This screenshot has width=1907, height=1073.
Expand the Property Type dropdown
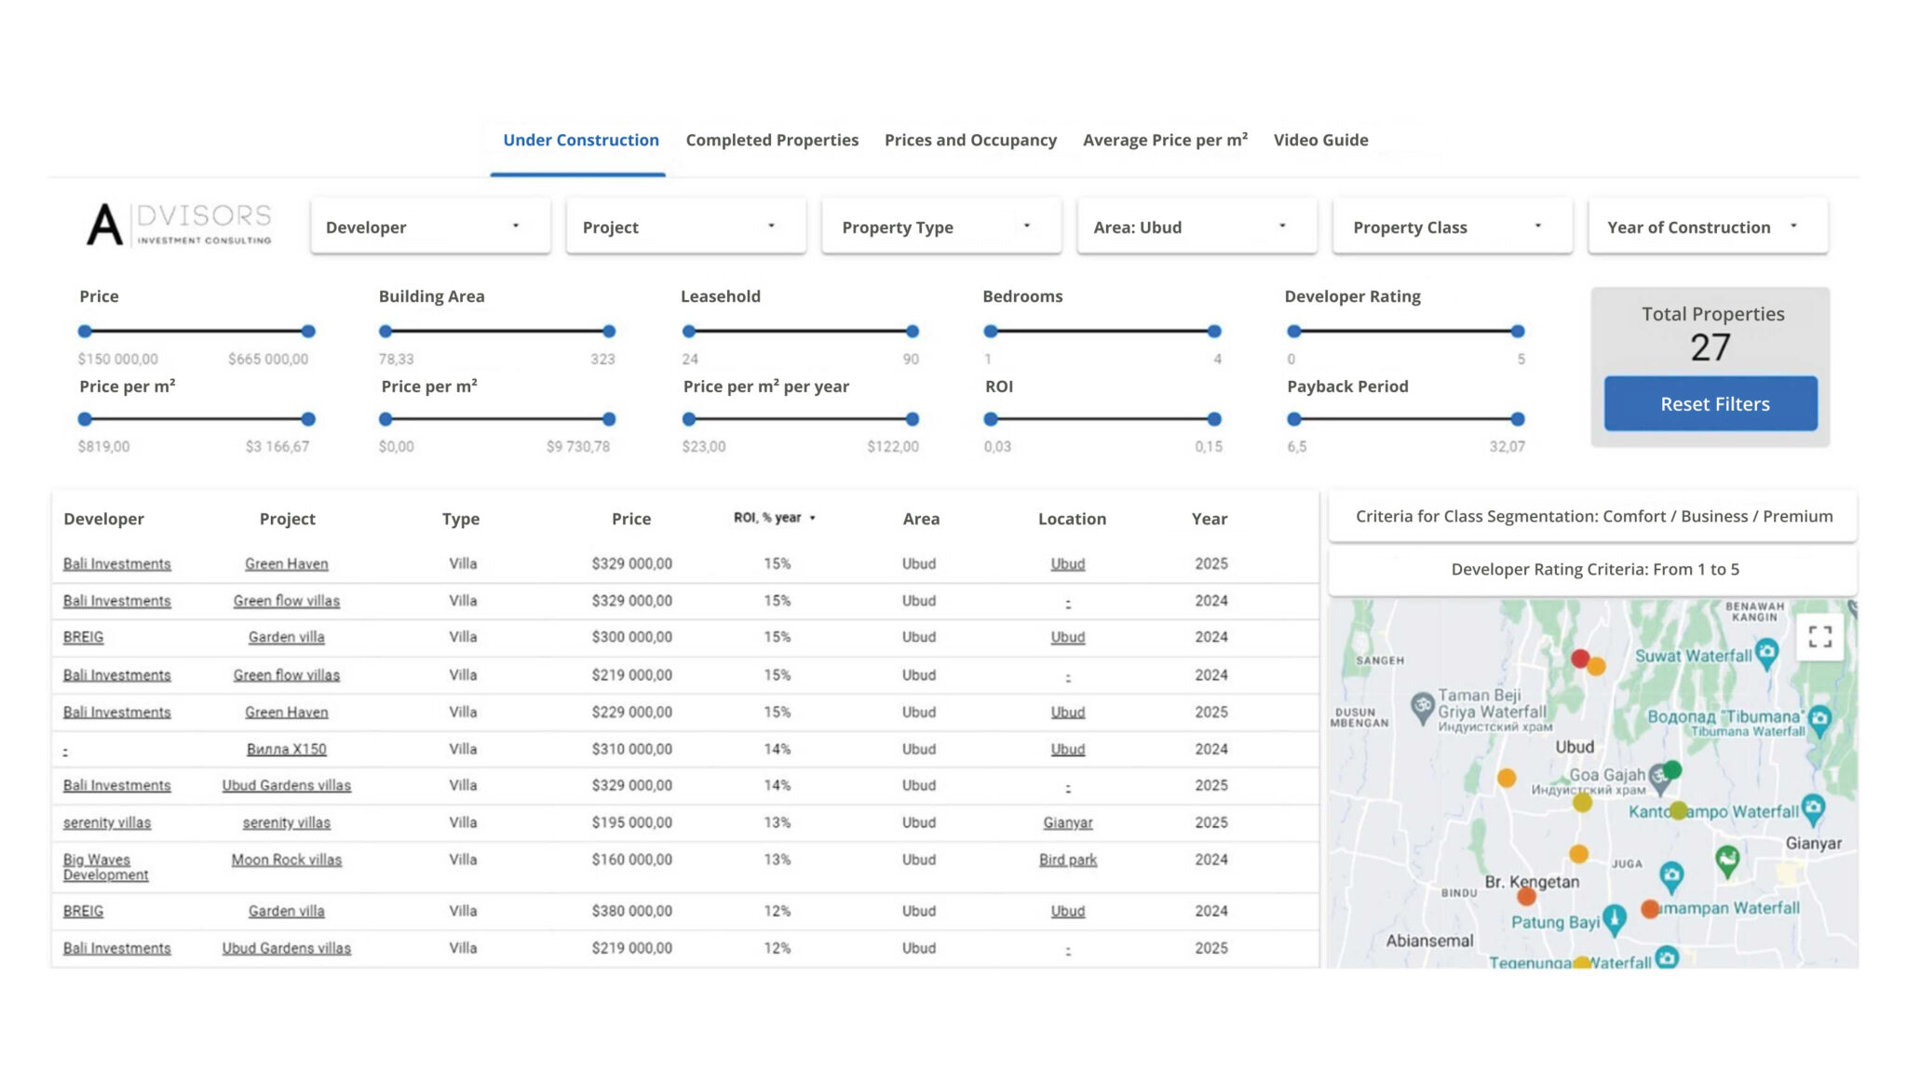(940, 226)
